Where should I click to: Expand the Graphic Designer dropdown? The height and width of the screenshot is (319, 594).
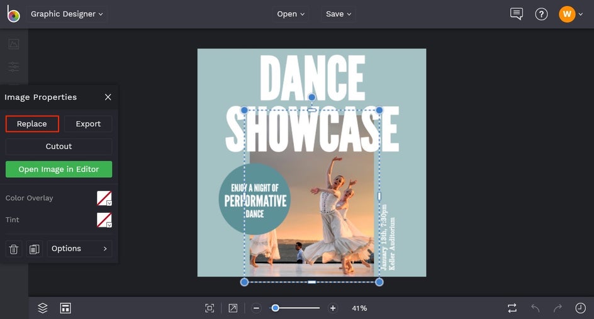coord(67,14)
